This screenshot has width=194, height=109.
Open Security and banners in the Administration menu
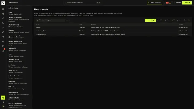(x=19, y=43)
